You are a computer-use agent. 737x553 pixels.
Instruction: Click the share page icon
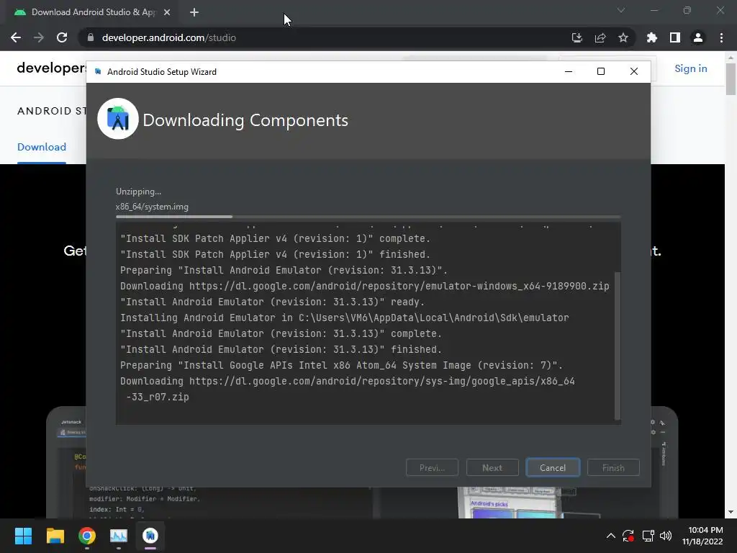pyautogui.click(x=600, y=37)
